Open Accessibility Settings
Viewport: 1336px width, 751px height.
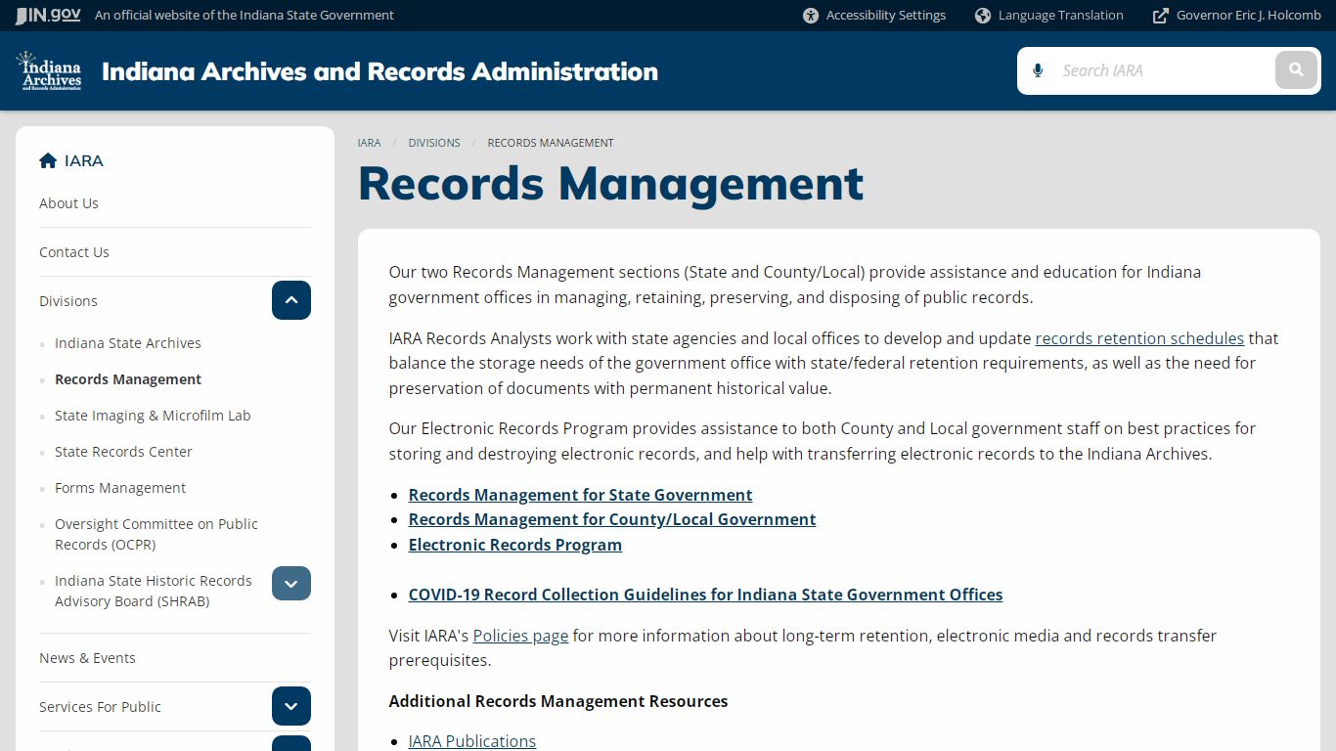coord(874,16)
